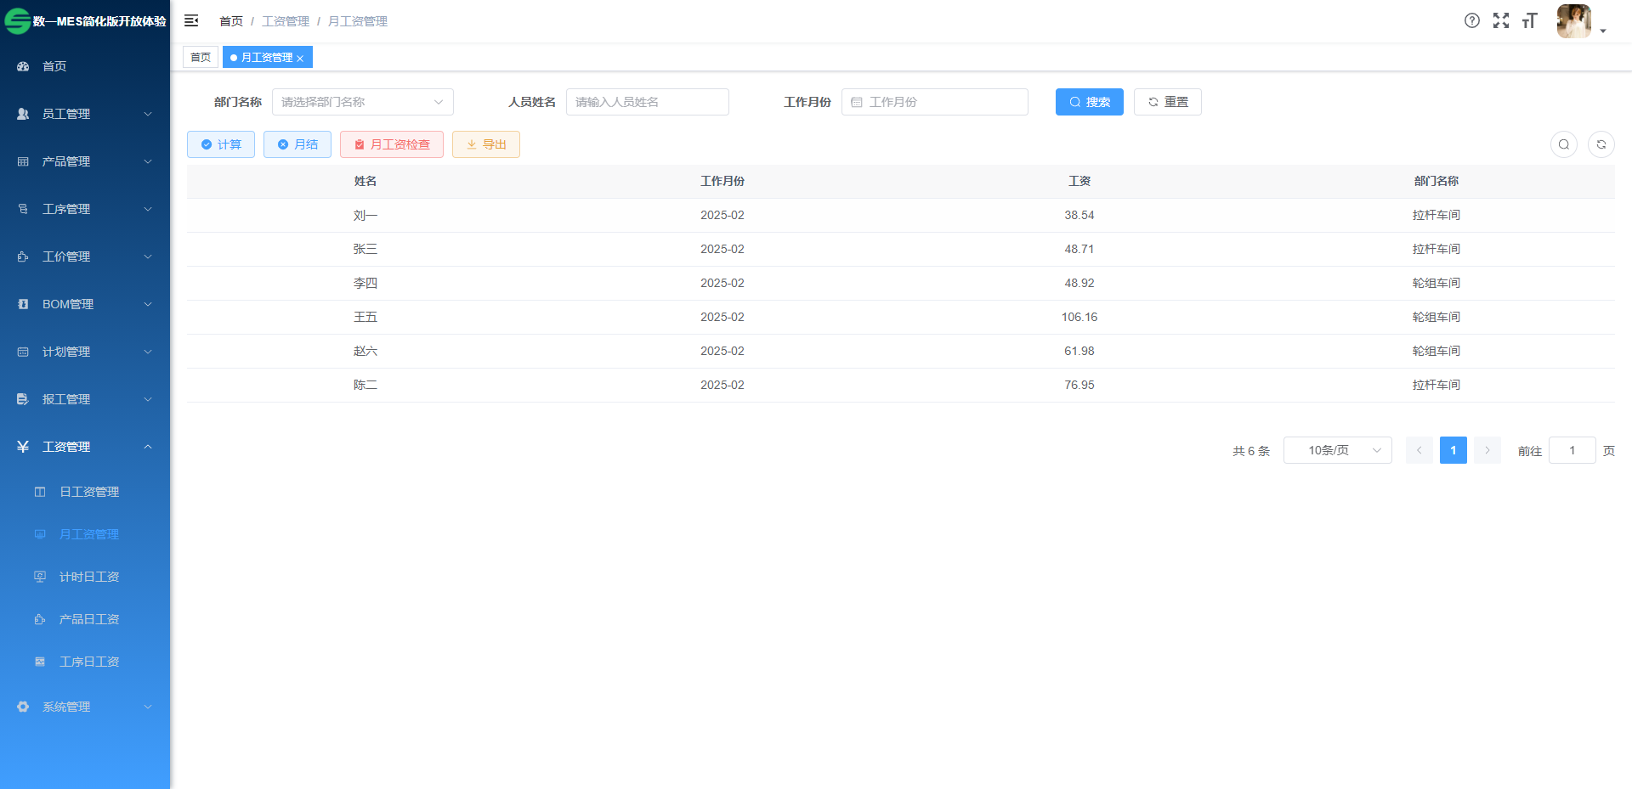Open the 10条/页 page size dropdown
Screen dimensions: 1632x789
pos(1337,450)
